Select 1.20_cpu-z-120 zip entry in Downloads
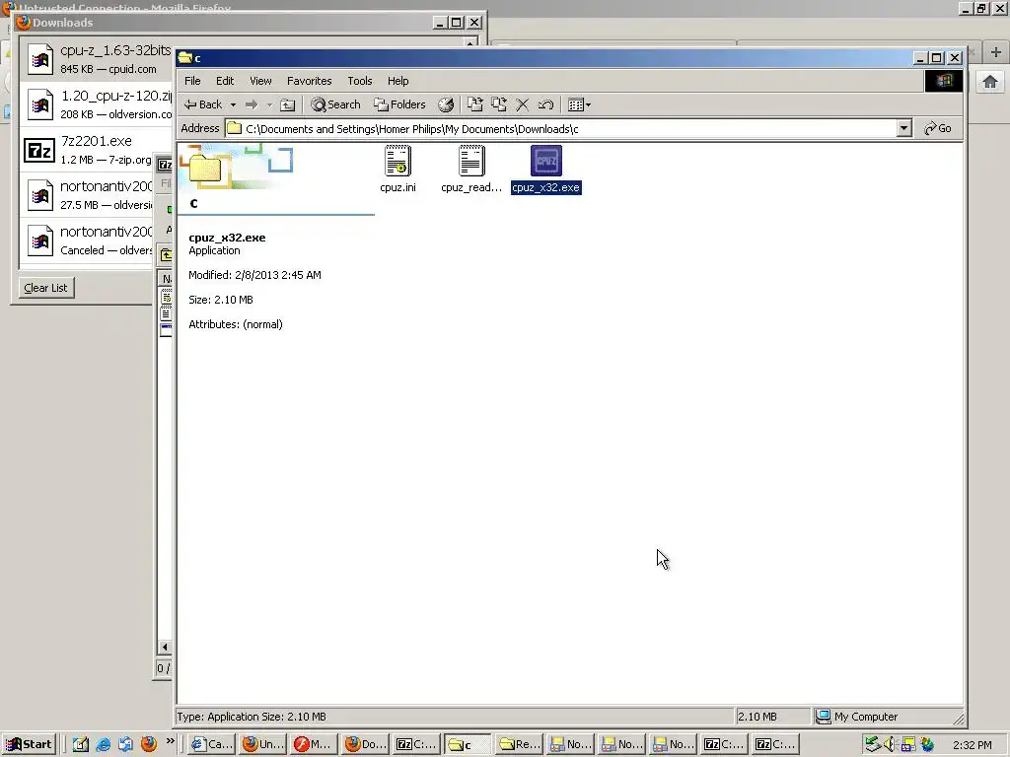This screenshot has width=1010, height=757. pos(97,104)
